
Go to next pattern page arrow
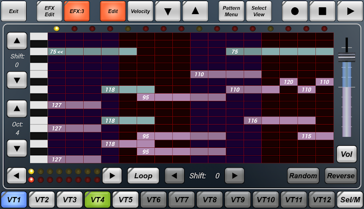click(112, 176)
